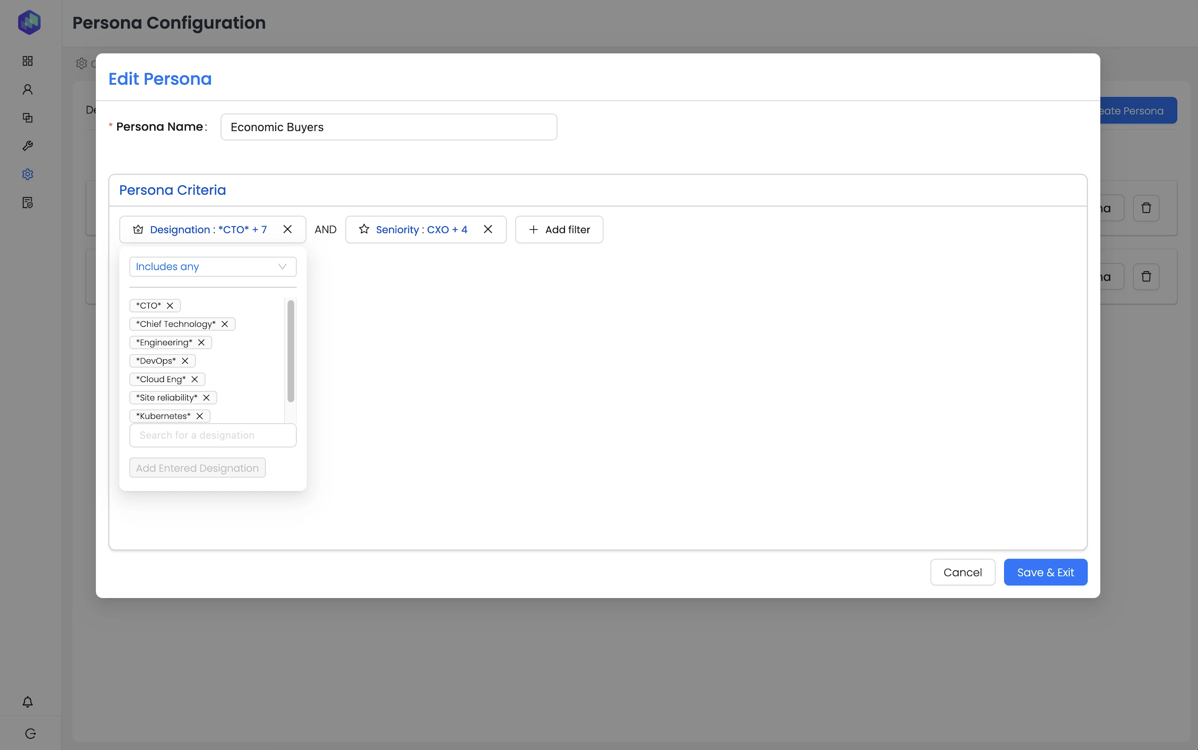Remove the *DevOps* designation tag

[185, 361]
